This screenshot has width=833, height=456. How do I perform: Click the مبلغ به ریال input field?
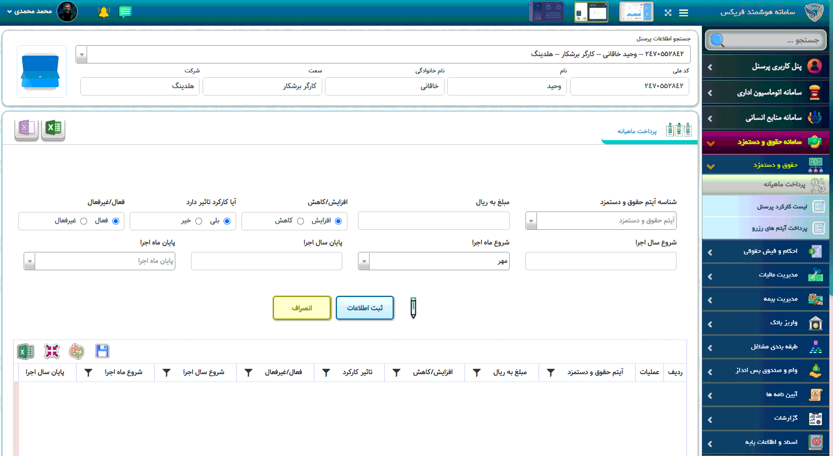click(x=434, y=221)
